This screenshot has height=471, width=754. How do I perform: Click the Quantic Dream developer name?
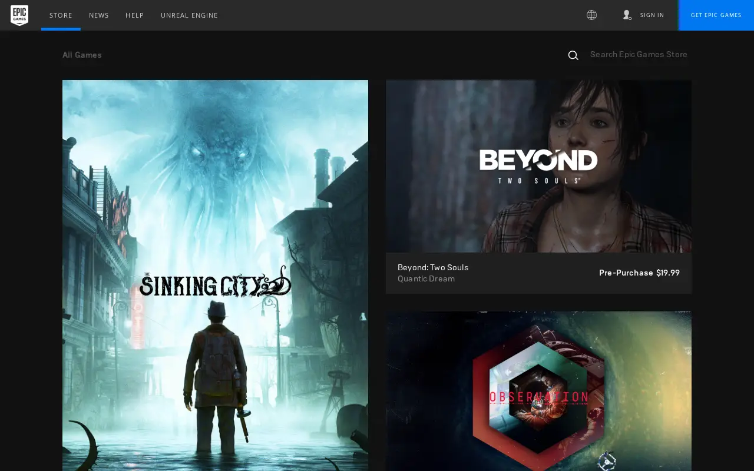[426, 278]
